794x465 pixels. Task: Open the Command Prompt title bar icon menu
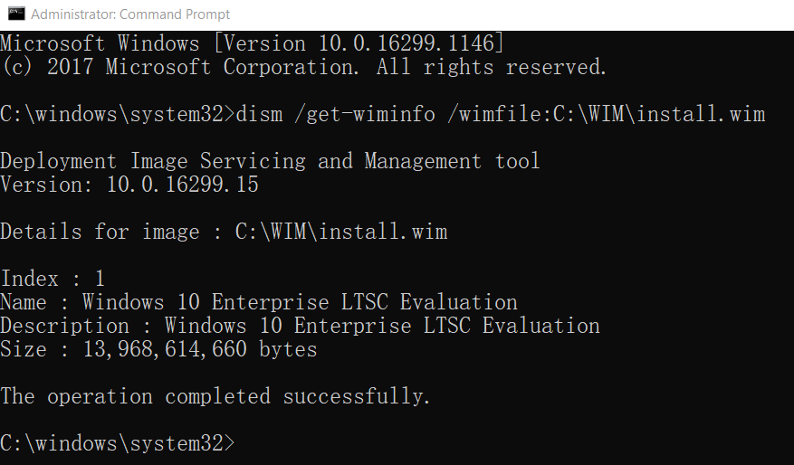tap(16, 14)
